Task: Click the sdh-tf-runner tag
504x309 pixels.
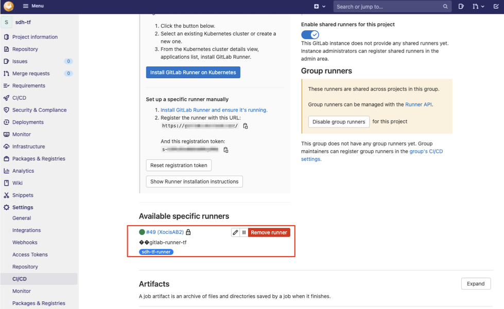Action: tap(156, 252)
